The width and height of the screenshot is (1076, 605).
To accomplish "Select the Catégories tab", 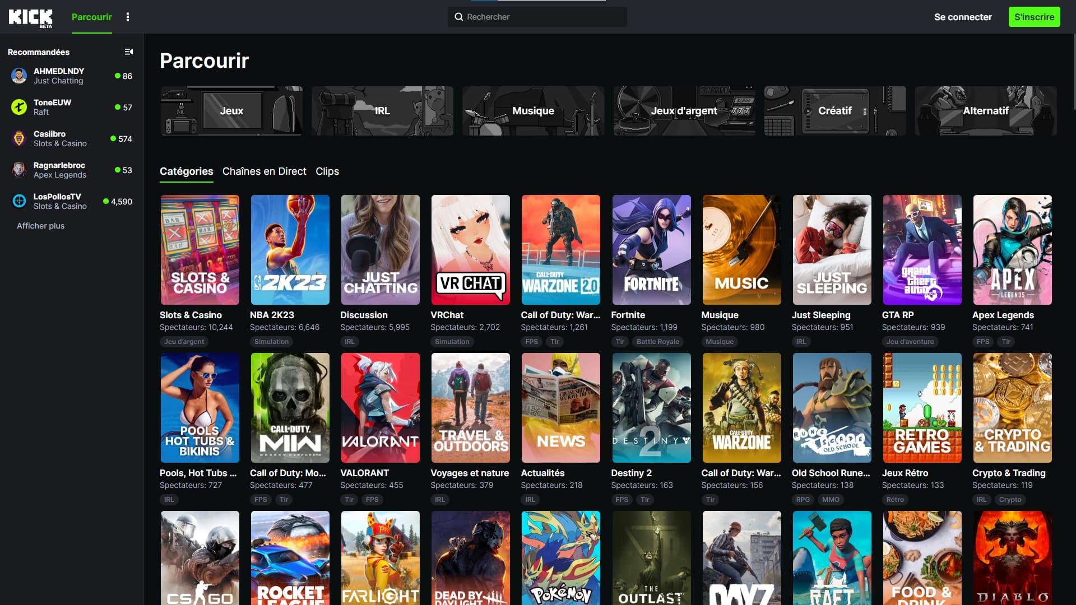I will 186,171.
